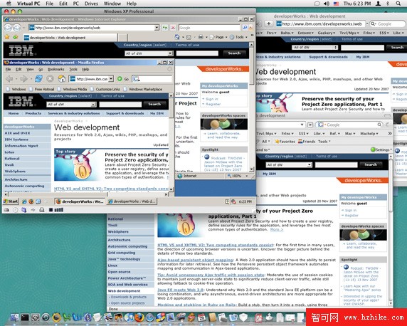Click IE Favorites star icon

pos(7,37)
